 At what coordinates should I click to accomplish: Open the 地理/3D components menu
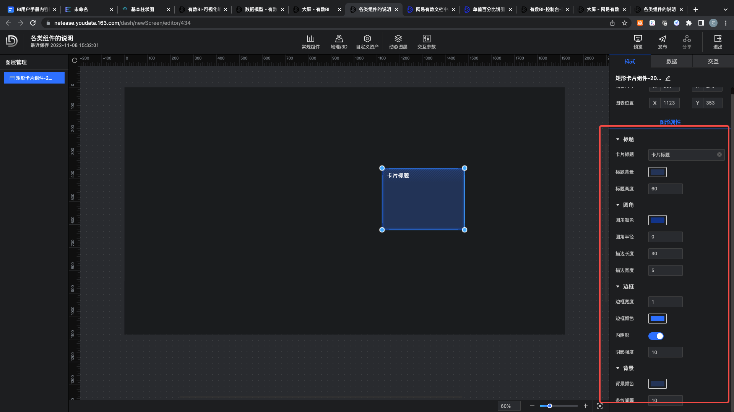point(339,42)
